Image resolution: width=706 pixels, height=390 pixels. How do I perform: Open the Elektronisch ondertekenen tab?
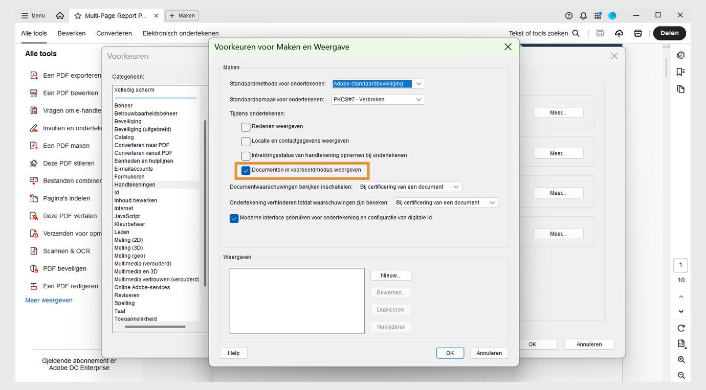point(181,33)
